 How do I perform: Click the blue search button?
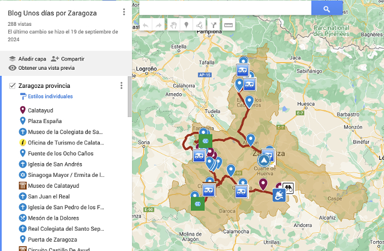pyautogui.click(x=327, y=8)
